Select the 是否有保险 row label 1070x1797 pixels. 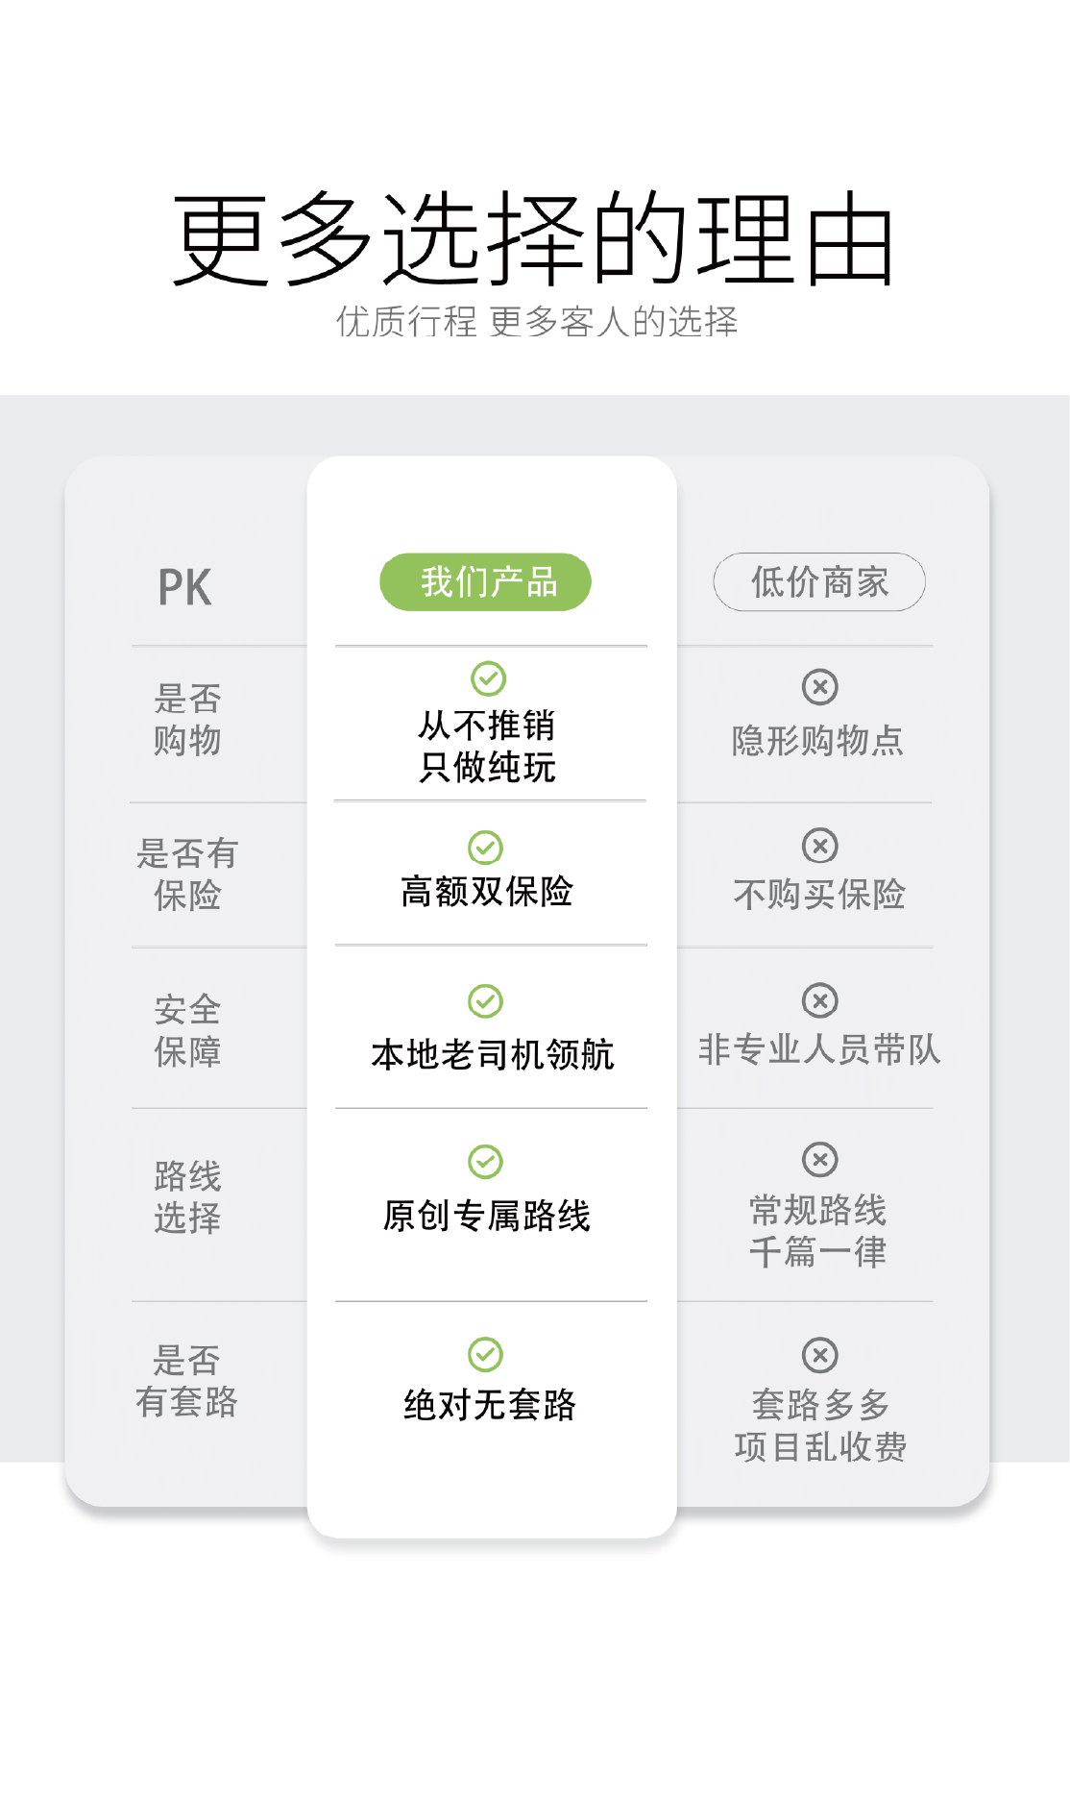[187, 874]
